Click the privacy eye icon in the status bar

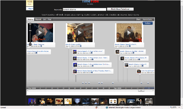click(x=96, y=107)
